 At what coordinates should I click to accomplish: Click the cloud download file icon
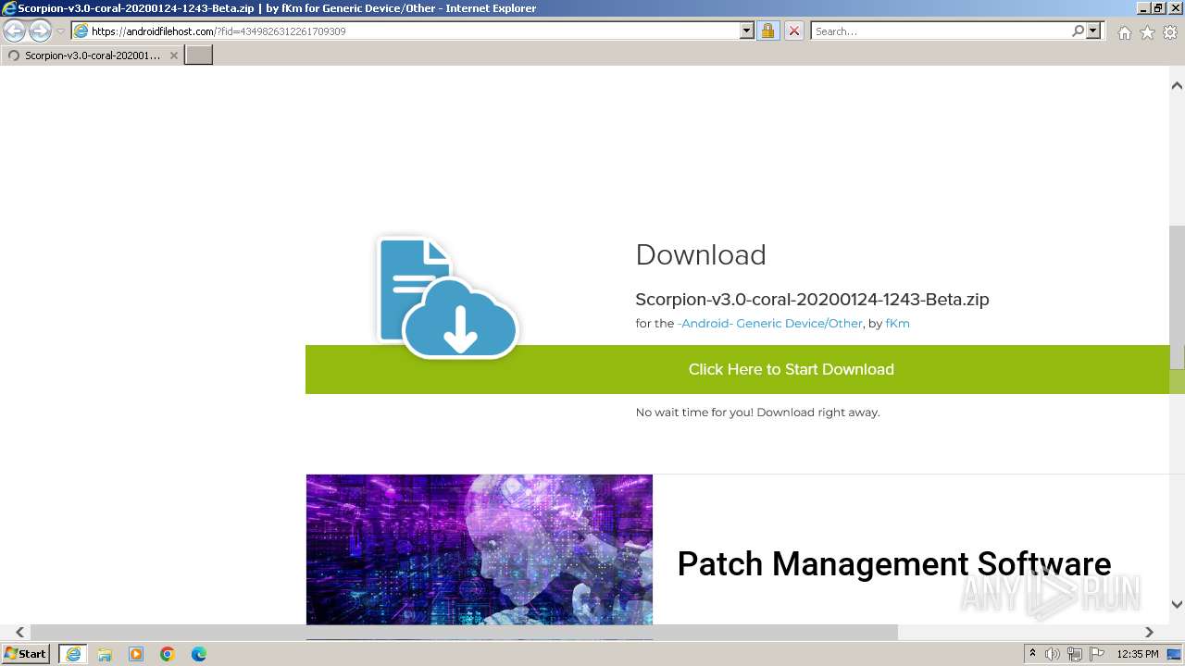coord(447,298)
